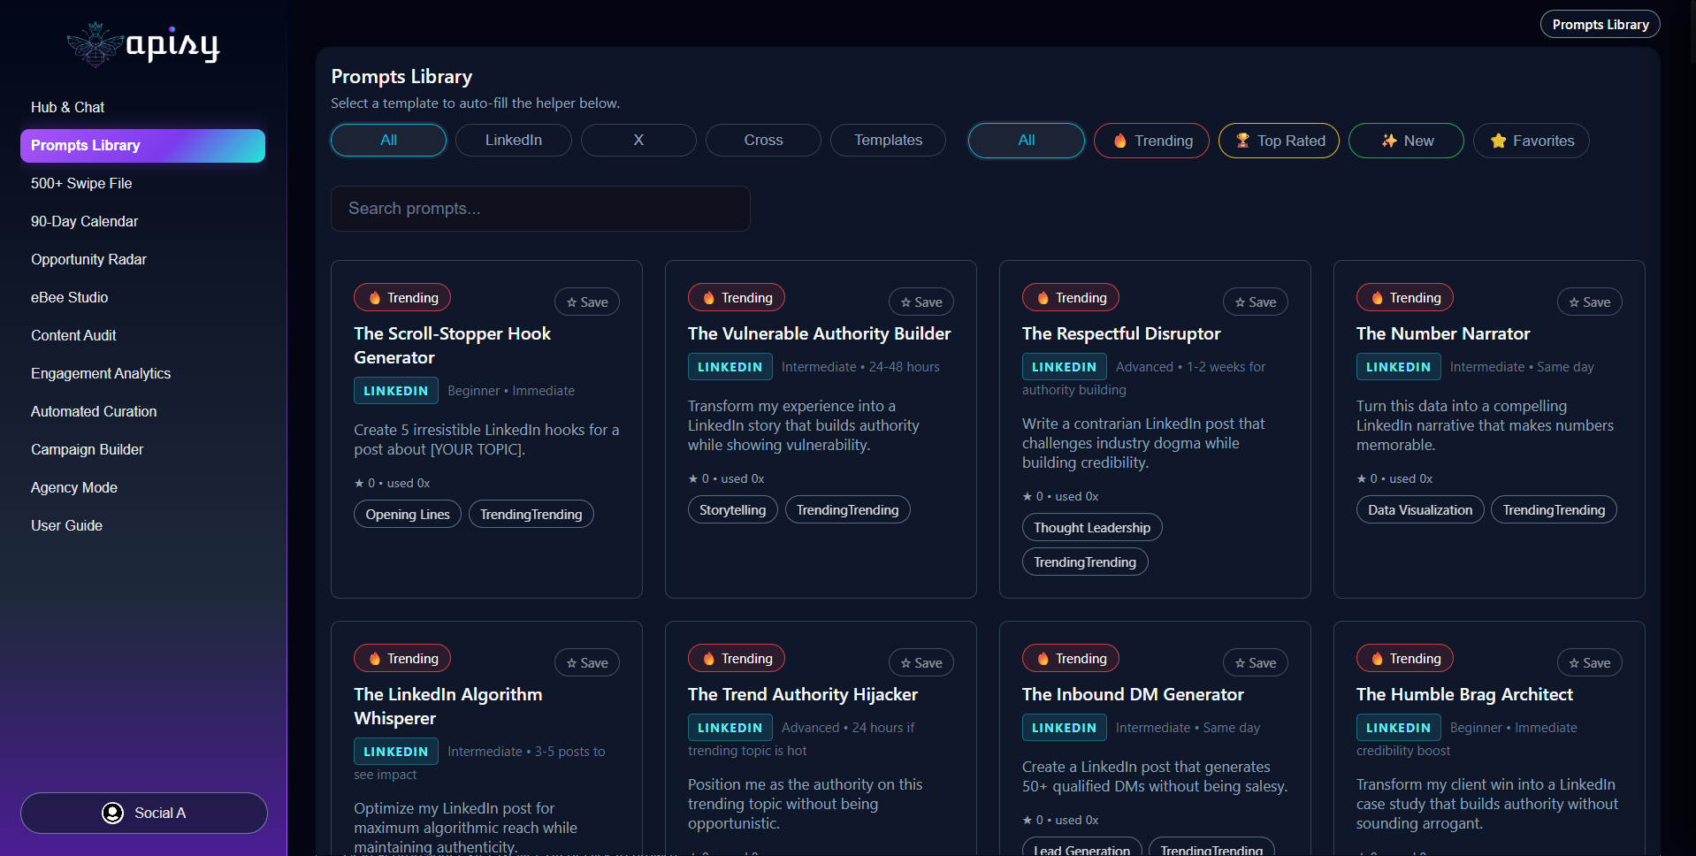The height and width of the screenshot is (856, 1696).
Task: Open The Inbound DM Generator card
Action: point(1133,695)
